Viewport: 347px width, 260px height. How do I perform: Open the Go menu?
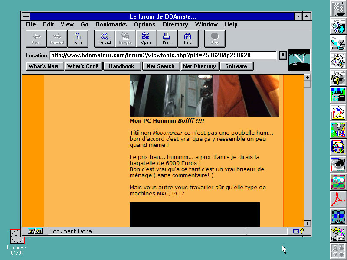(84, 25)
